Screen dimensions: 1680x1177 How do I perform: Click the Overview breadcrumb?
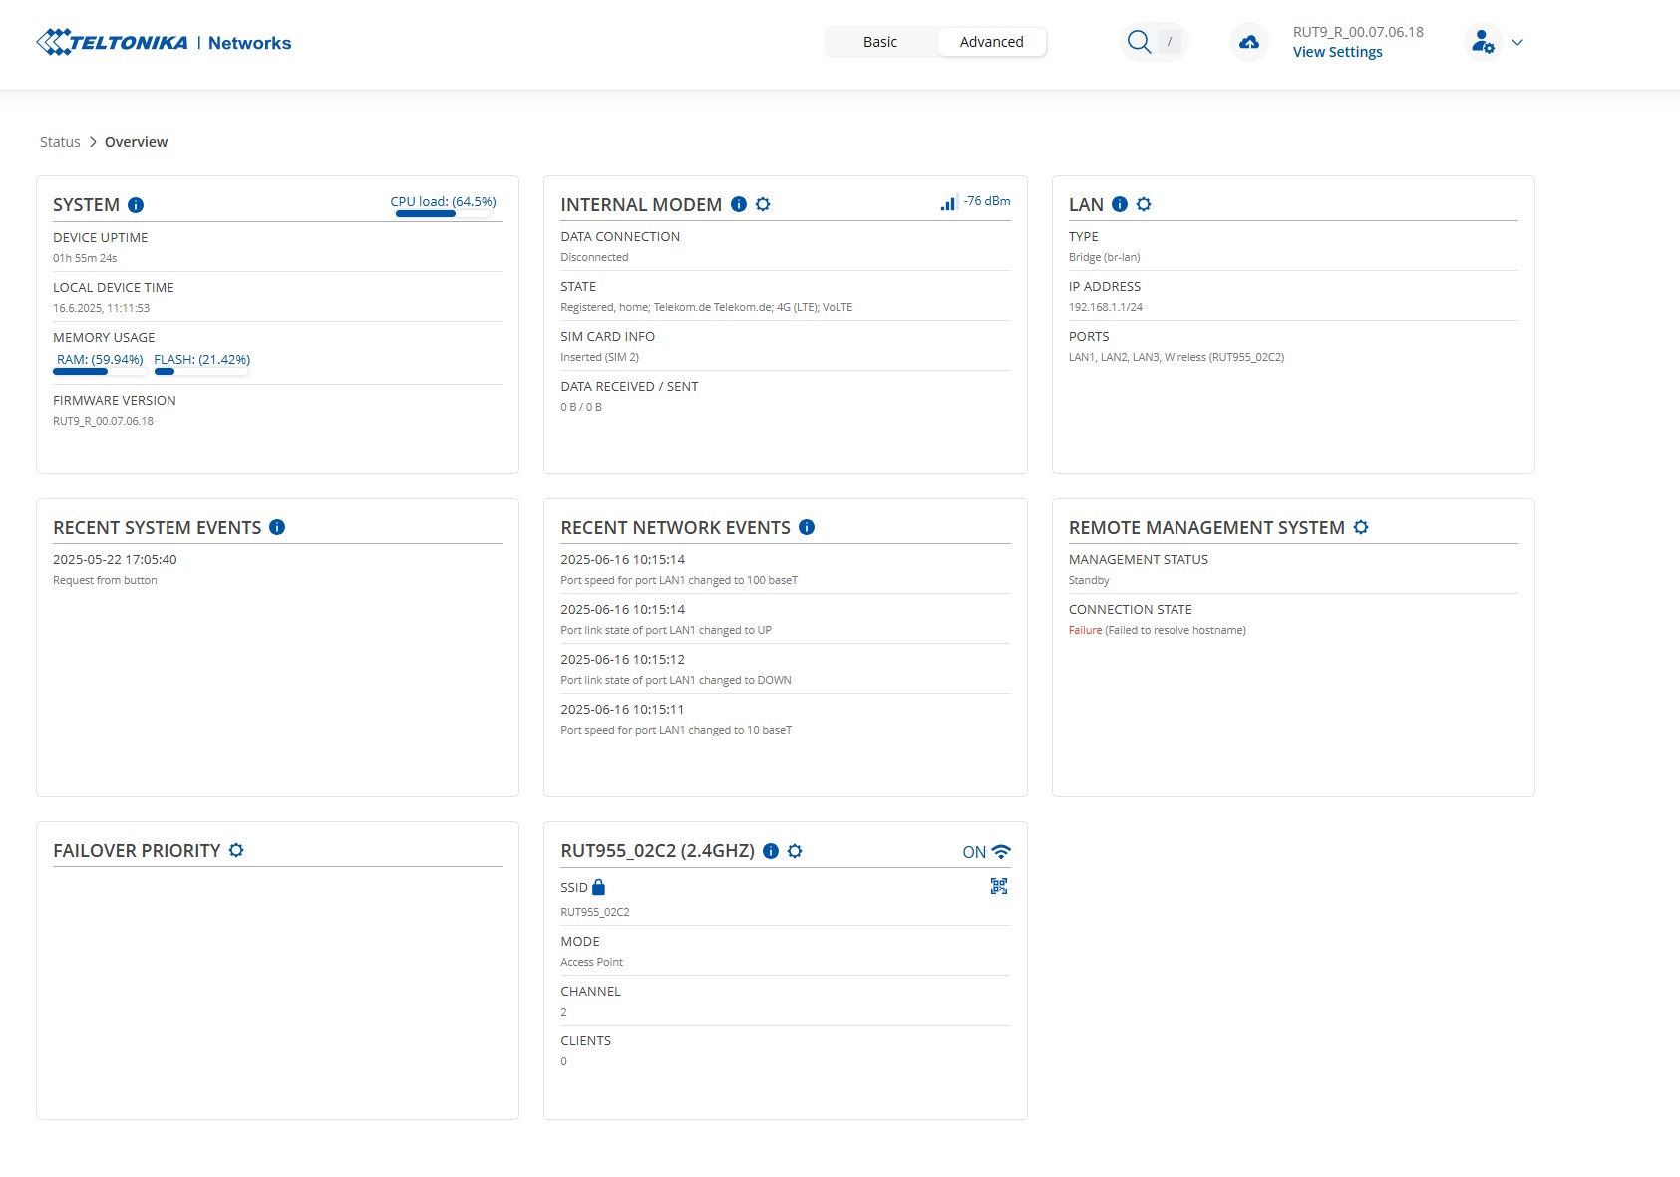[136, 142]
